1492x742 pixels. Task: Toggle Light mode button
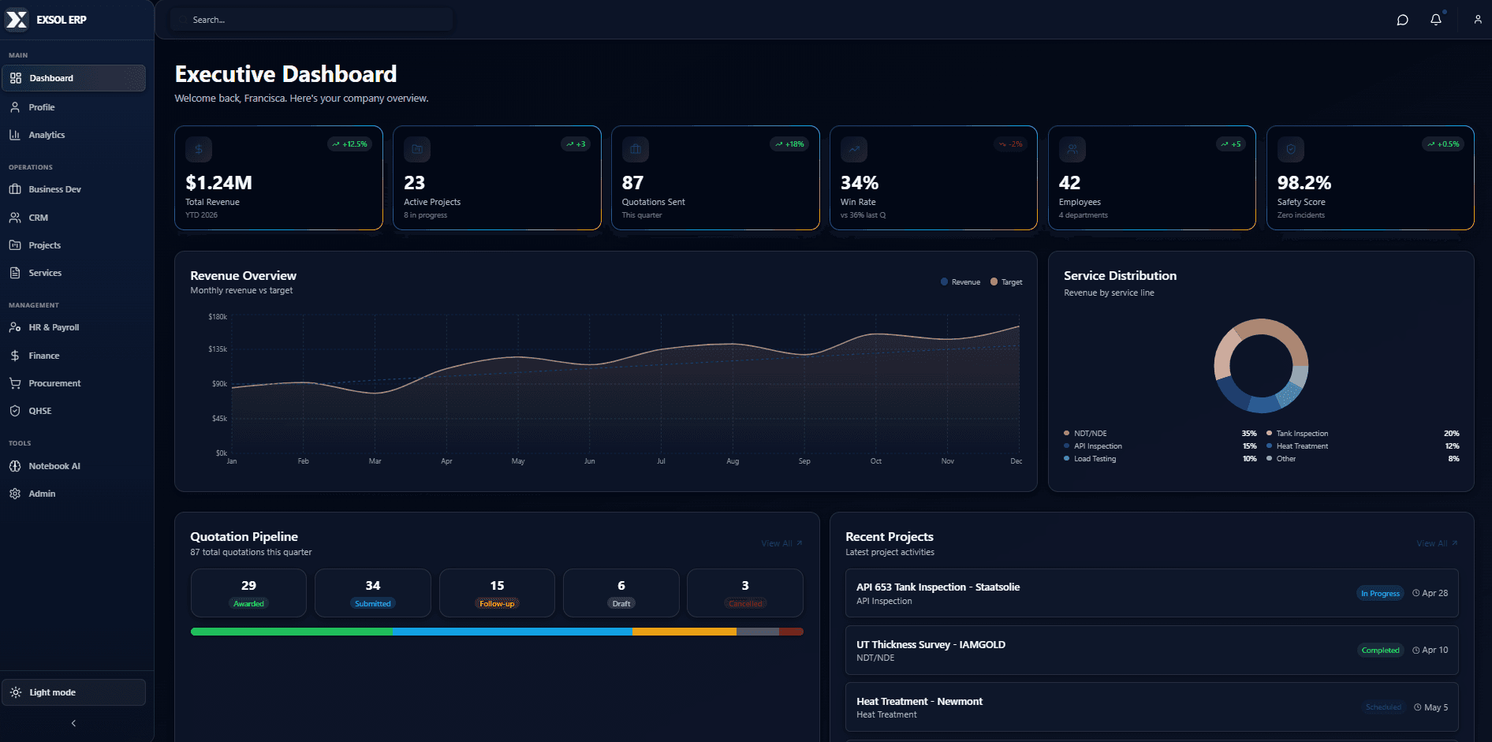pyautogui.click(x=73, y=692)
